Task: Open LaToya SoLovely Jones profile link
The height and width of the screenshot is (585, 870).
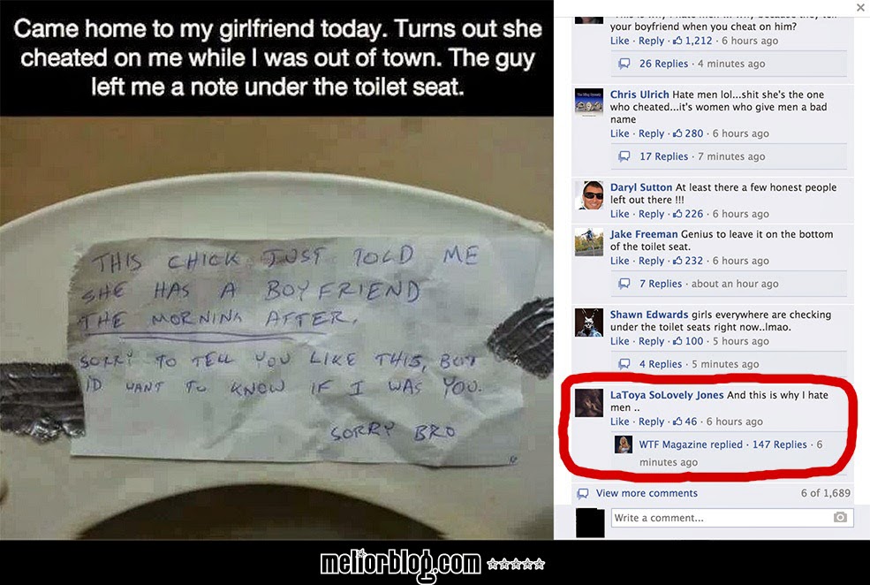Action: tap(666, 395)
